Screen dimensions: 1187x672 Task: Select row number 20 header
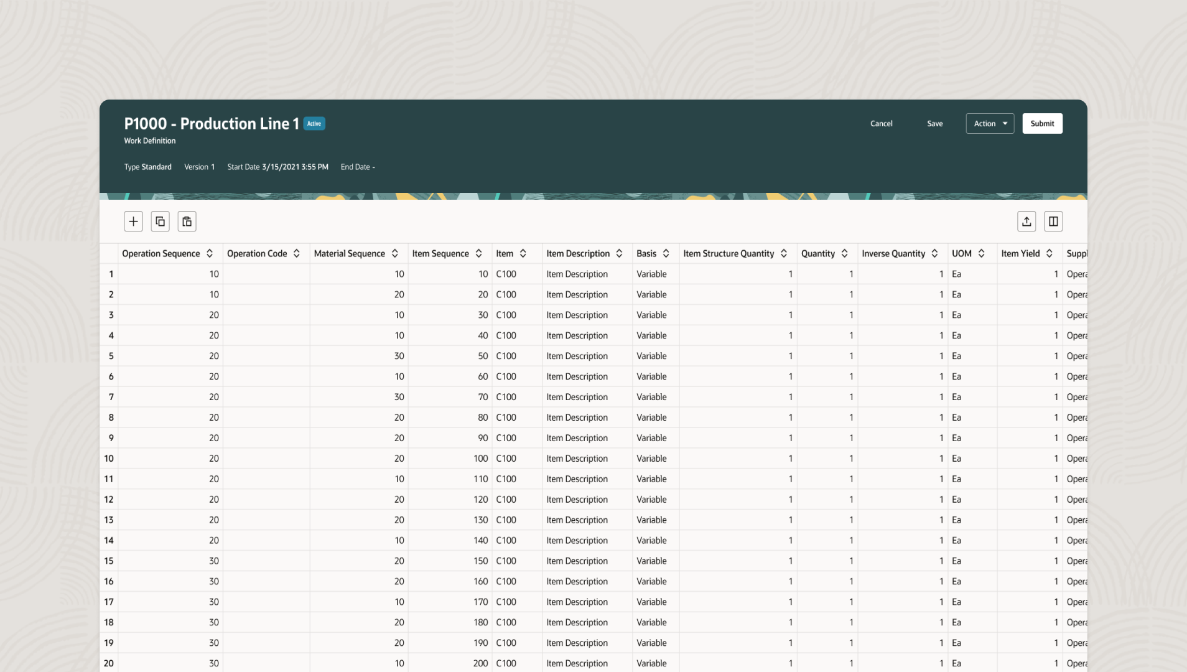click(x=109, y=663)
